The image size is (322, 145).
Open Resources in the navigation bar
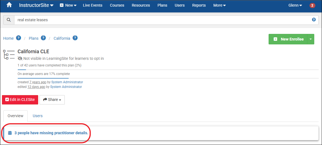click(141, 5)
